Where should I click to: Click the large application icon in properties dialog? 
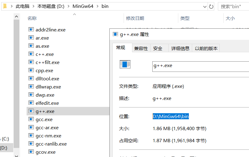(125, 64)
